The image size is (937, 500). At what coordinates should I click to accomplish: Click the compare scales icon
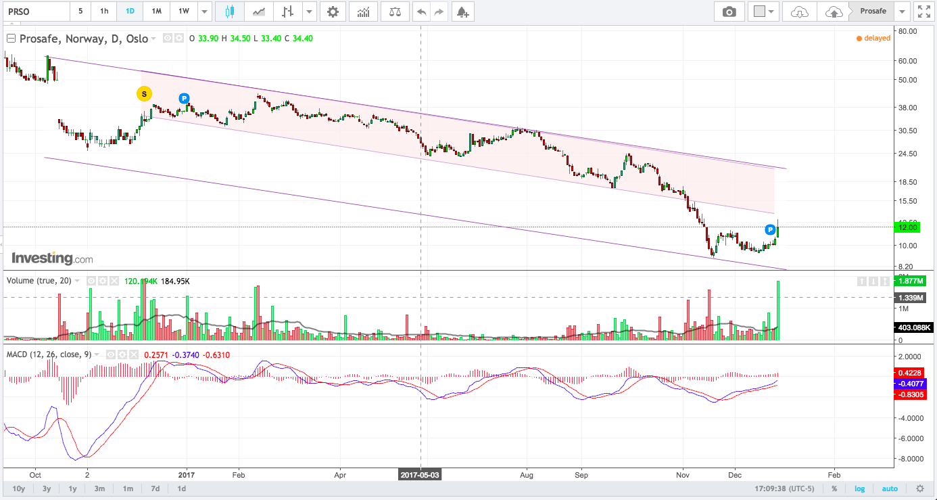coord(395,12)
